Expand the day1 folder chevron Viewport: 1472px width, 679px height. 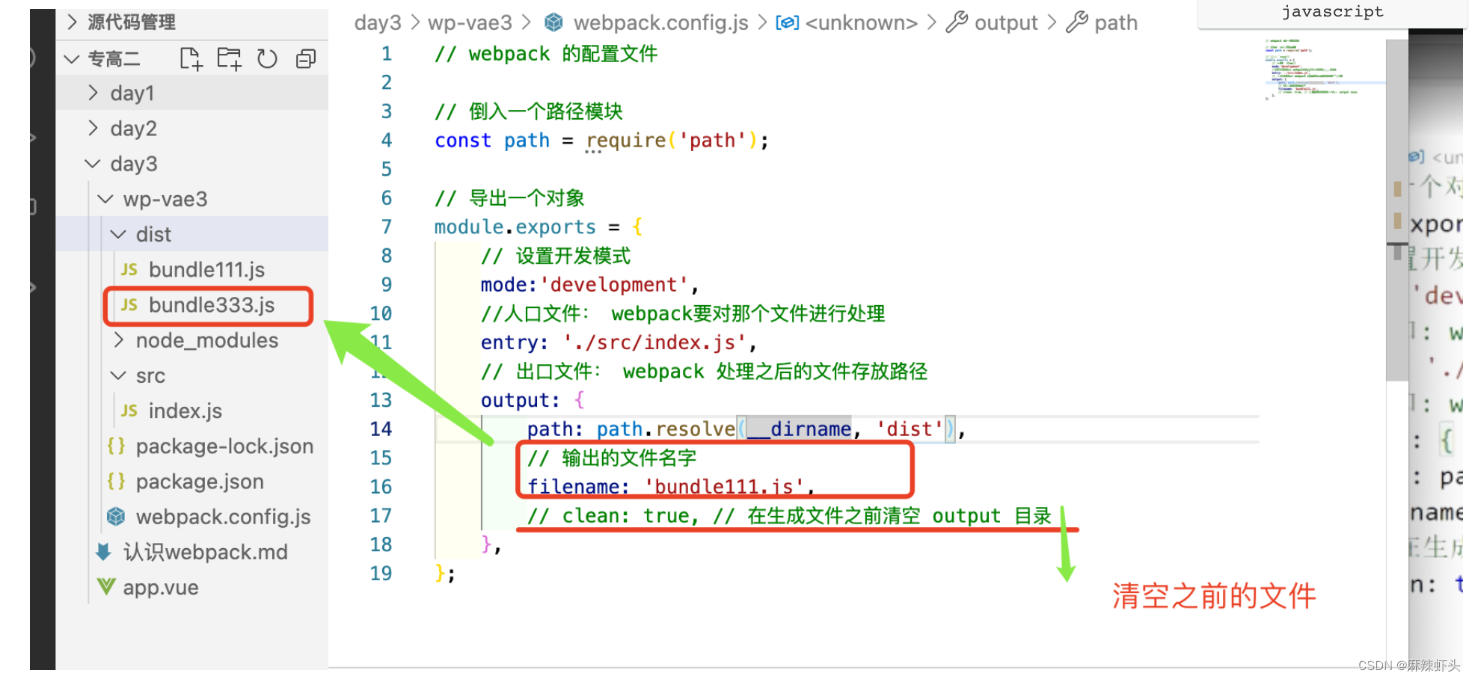(93, 93)
